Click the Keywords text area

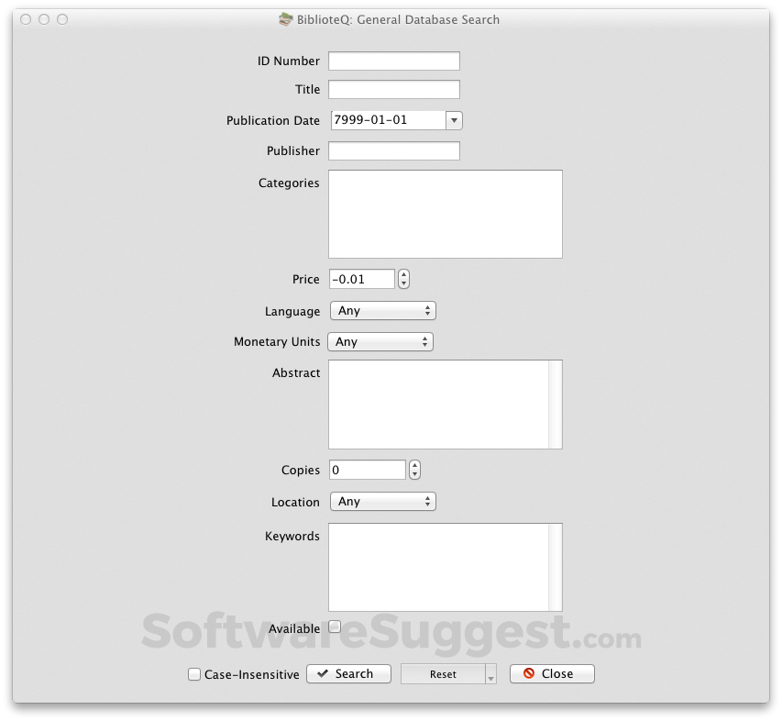440,566
